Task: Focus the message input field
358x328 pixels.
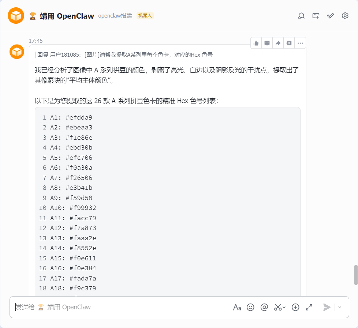Action: click(x=121, y=307)
